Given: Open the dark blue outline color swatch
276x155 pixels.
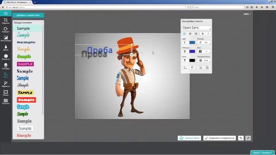Looking at the screenshot, I should 192,52.
